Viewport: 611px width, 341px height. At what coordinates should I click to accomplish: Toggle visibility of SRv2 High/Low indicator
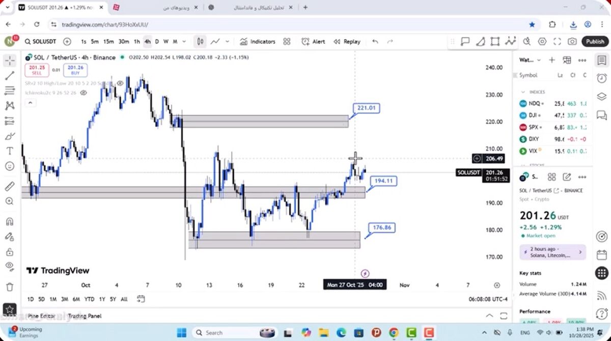pos(121,83)
